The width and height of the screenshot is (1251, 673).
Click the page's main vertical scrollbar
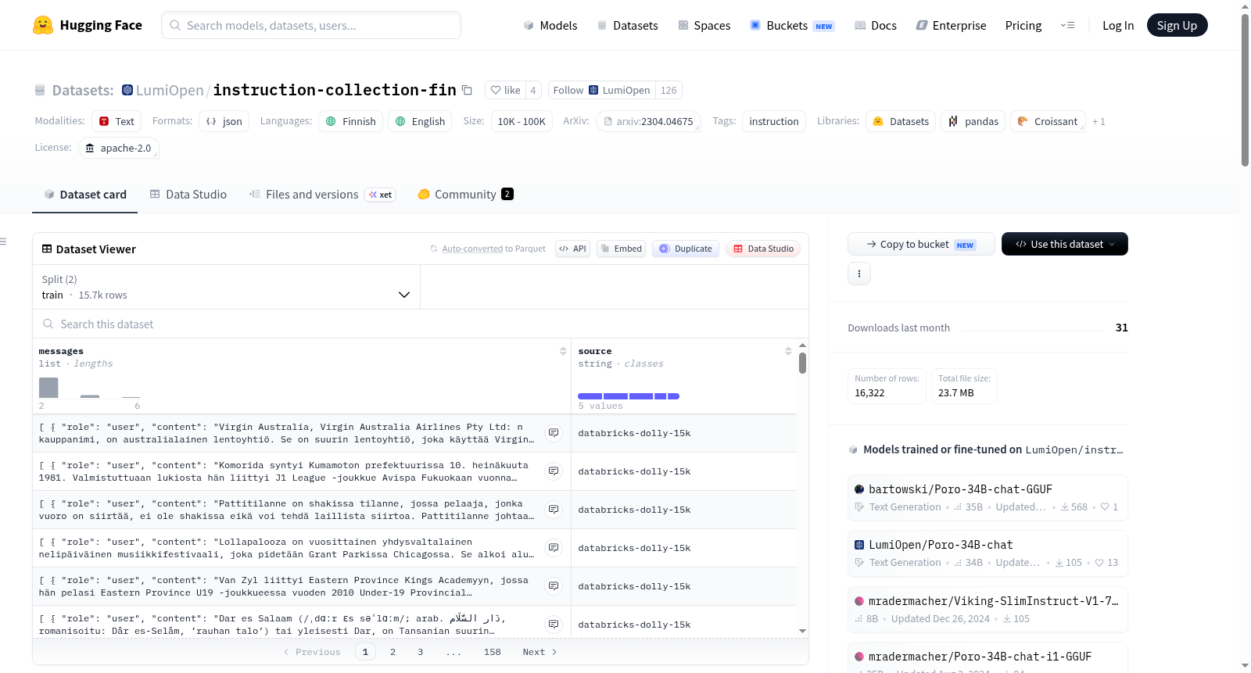coord(1245,90)
